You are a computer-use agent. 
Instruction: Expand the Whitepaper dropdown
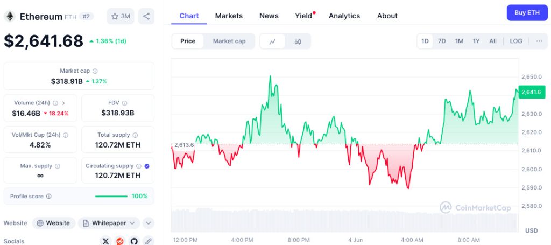point(109,223)
